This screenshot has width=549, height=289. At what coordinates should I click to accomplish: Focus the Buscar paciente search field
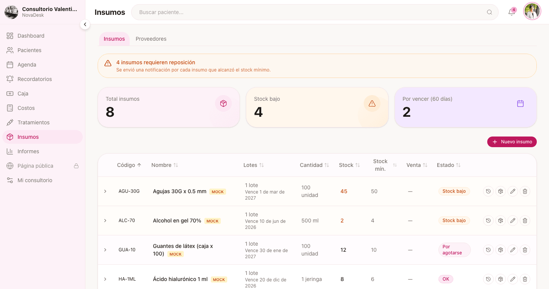point(315,12)
